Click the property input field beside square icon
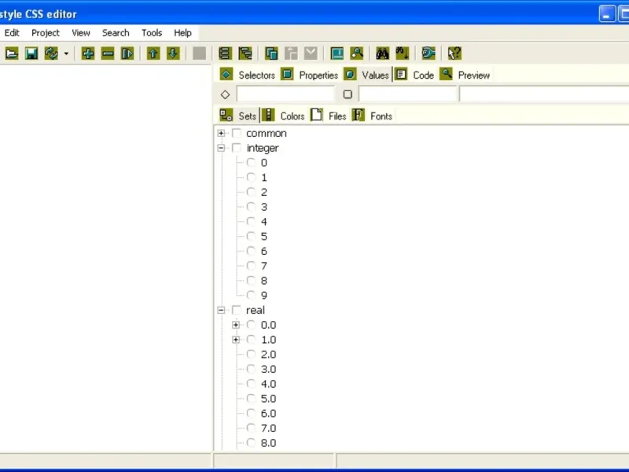Viewport: 629px width, 472px height. (408, 94)
